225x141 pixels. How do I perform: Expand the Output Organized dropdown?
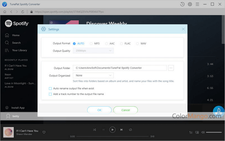(x=93, y=75)
